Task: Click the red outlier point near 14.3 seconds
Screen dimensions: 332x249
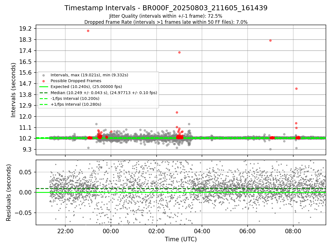Action: (296, 89)
